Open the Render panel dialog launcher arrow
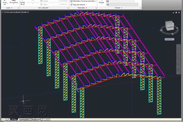This screenshot has width=183, height=122. pos(141,8)
